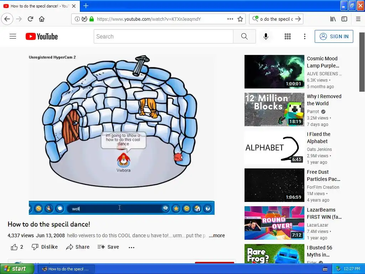The image size is (365, 274).
Task: Toggle the browser sidebar icon
Action: (344, 19)
